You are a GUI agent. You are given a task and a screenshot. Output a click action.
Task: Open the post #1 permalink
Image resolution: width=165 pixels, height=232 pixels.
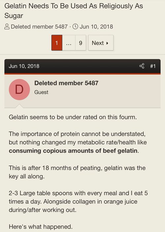pos(153,66)
